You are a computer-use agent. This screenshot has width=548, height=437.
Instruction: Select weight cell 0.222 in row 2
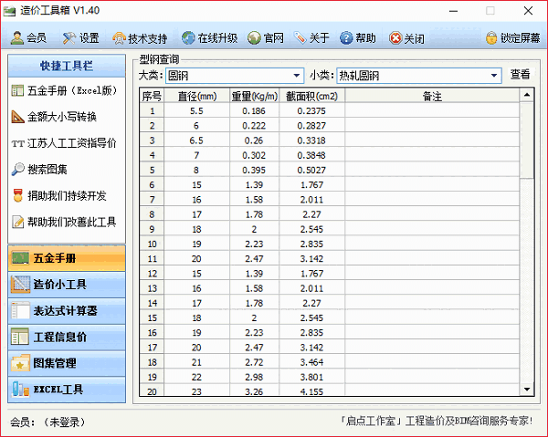pos(255,126)
